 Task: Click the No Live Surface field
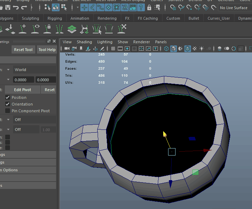235,7
